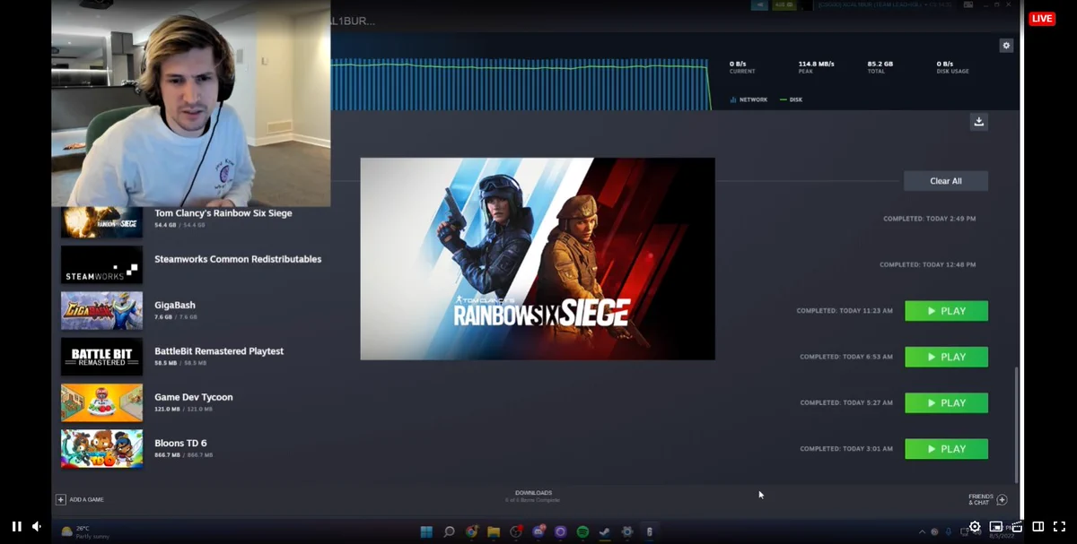Click the 114.8 MB/s peak value

pos(816,64)
